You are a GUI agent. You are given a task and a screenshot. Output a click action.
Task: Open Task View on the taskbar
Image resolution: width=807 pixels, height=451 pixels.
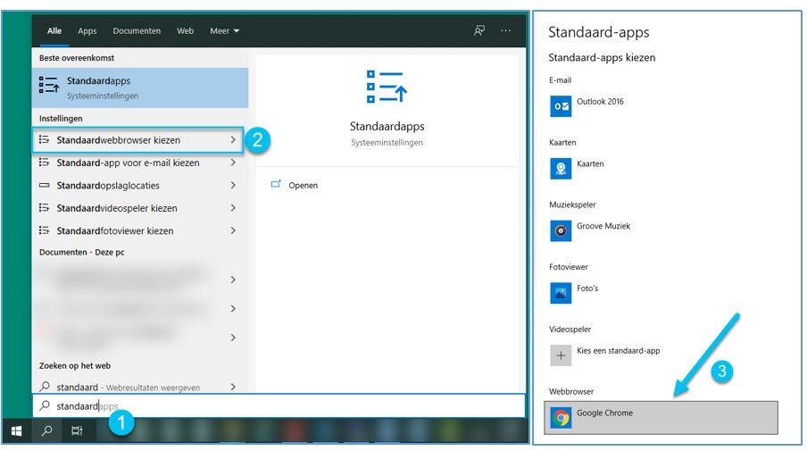click(77, 430)
